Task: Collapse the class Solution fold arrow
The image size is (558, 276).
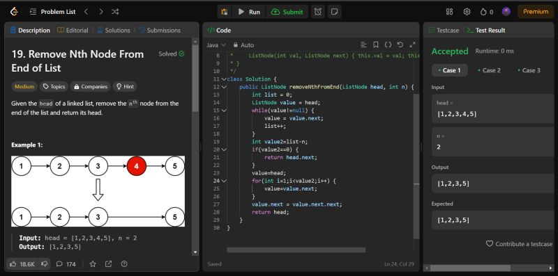Action: [223, 79]
